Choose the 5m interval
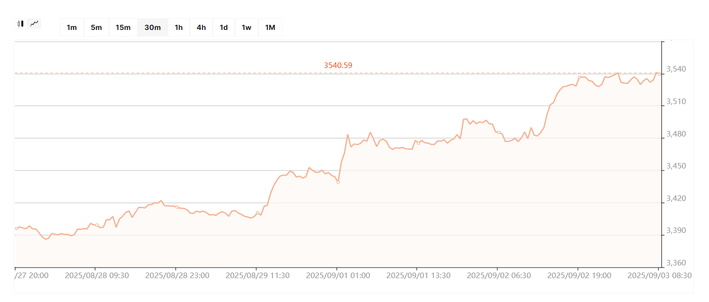 96,27
